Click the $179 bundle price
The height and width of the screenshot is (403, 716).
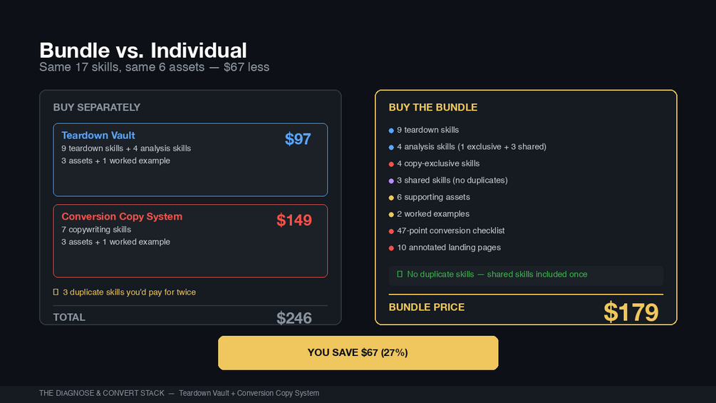(631, 312)
